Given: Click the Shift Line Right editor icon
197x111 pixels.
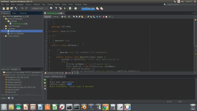Looking at the screenshot, I should click(x=100, y=17).
